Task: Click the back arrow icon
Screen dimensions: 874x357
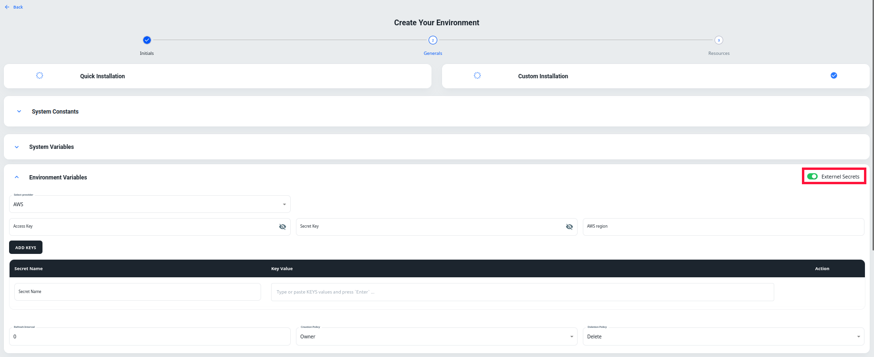Action: (x=7, y=7)
